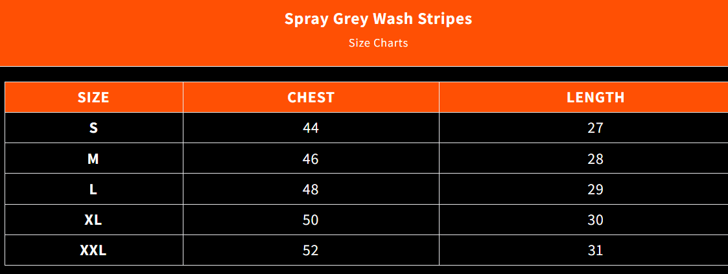The height and width of the screenshot is (274, 728).
Task: Click the M size row label
Action: 93,159
